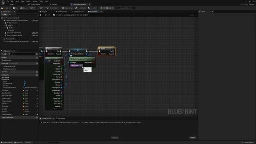This screenshot has width=256, height=144.
Task: Add new function with plus icon
Action: pos(37,63)
